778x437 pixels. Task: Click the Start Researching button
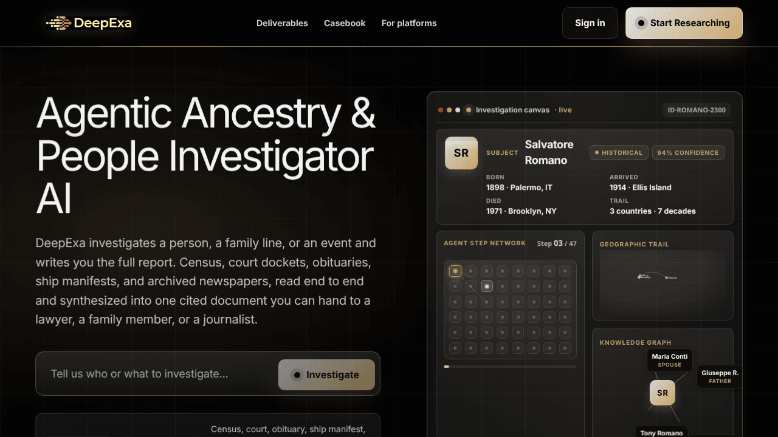[684, 23]
